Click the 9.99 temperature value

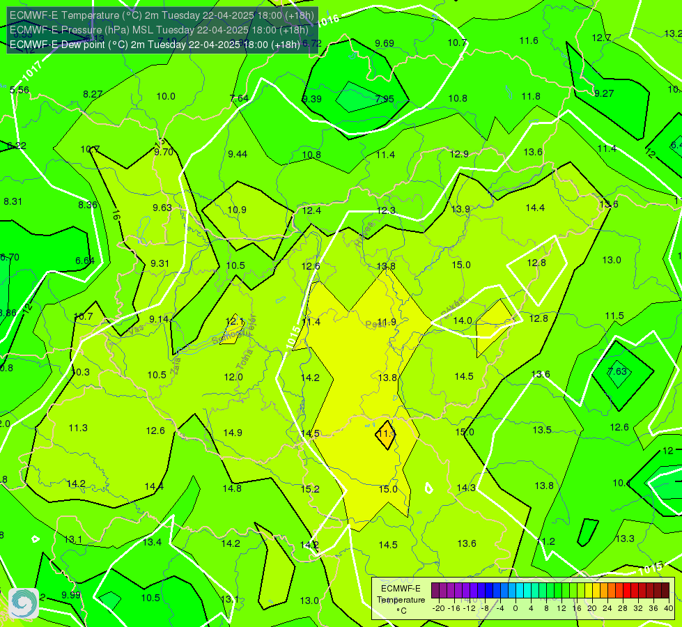coord(71,595)
